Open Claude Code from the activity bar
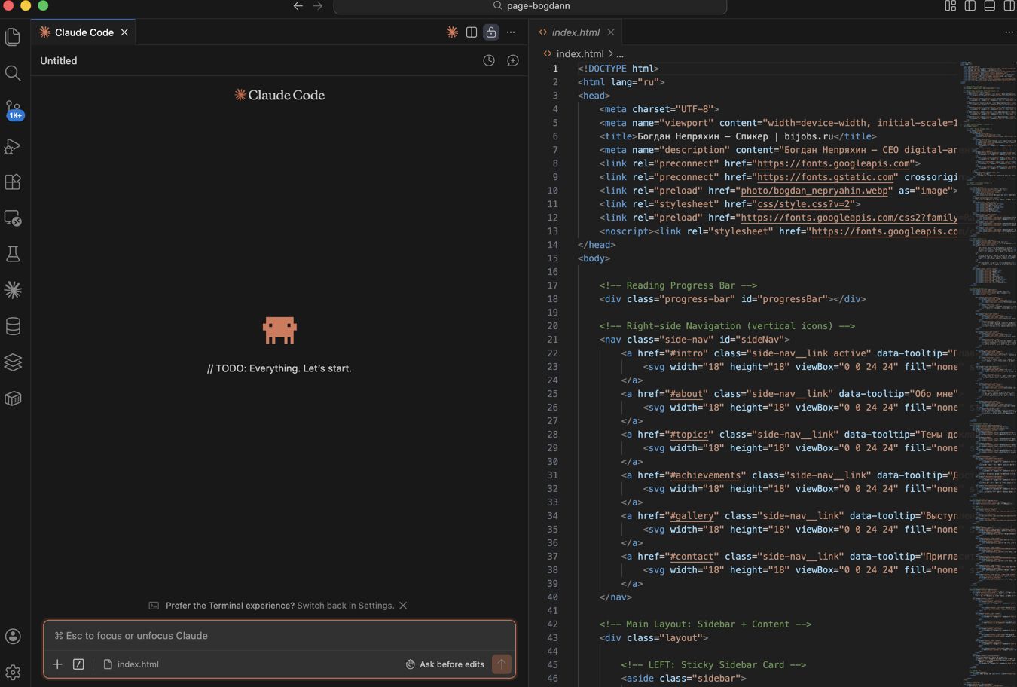Image resolution: width=1017 pixels, height=687 pixels. [13, 290]
